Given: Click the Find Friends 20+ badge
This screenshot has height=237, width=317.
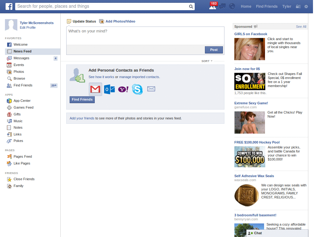Looking at the screenshot, I should pyautogui.click(x=54, y=85).
